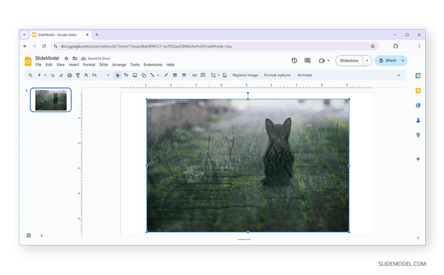
Task: Open version history clock icon
Action: click(294, 61)
